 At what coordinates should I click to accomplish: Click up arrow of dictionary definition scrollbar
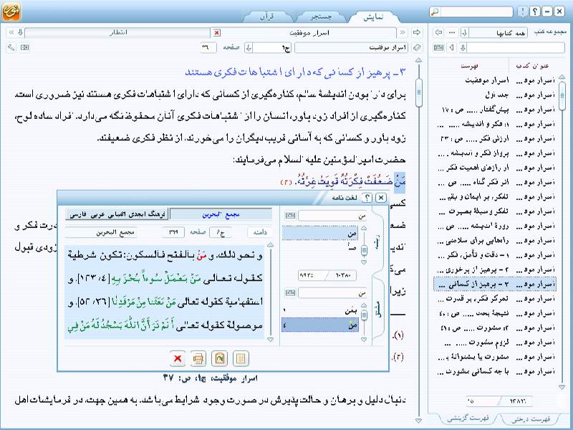point(271,245)
